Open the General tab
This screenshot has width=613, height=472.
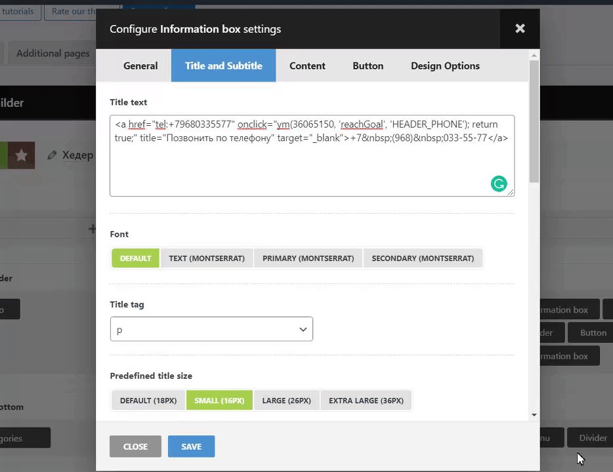[x=140, y=66]
